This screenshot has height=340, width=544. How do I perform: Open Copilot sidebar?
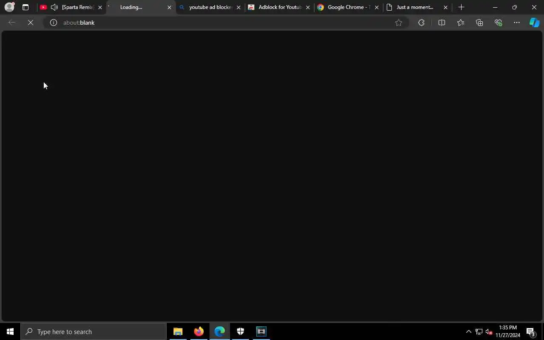(534, 23)
